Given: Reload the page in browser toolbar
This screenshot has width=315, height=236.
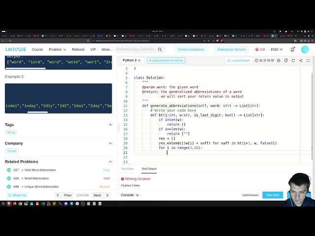Looking at the screenshot, I should pyautogui.click(x=10, y=41).
